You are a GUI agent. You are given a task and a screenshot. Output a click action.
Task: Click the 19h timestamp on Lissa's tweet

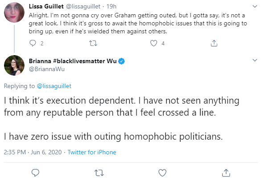point(111,6)
